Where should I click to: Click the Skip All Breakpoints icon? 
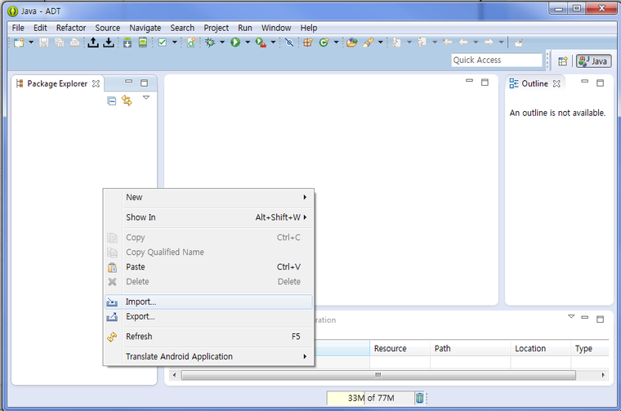tap(289, 42)
